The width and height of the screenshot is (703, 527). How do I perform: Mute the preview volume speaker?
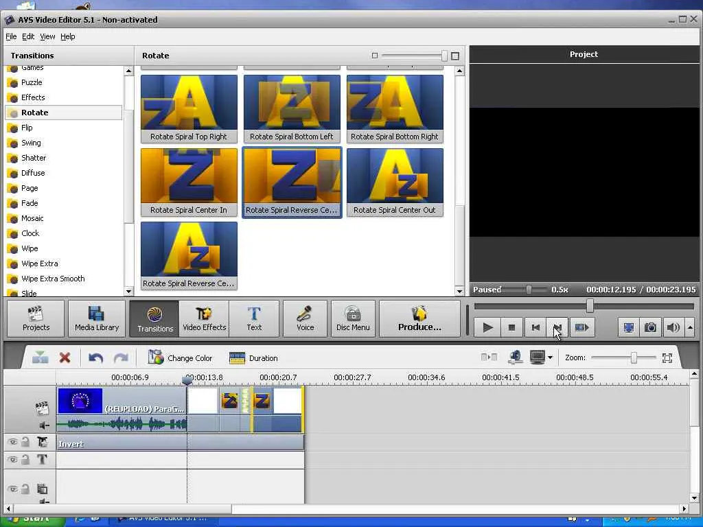click(673, 327)
